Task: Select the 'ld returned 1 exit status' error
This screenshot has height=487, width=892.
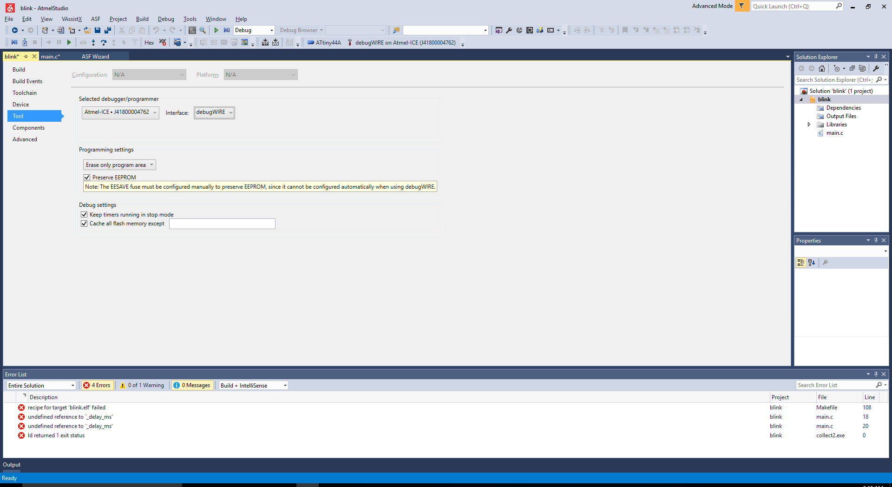Action: (446, 435)
